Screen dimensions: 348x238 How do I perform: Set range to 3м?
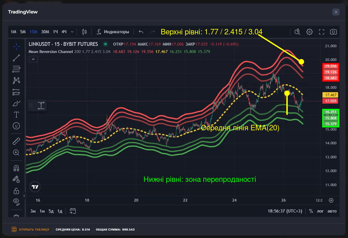[x=33, y=211]
